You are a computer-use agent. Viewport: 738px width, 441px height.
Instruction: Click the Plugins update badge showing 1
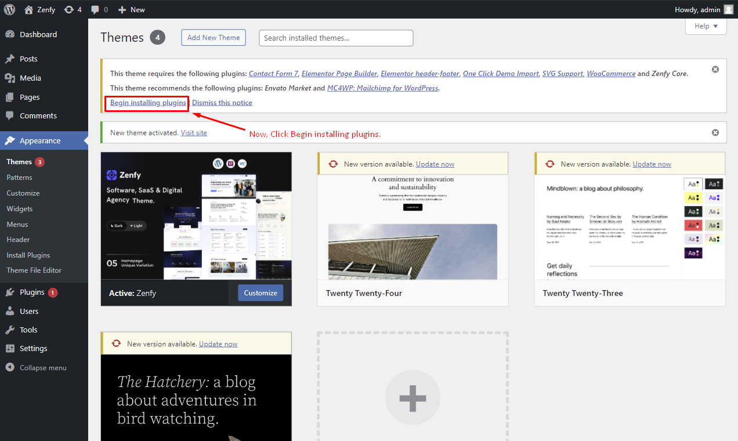53,292
